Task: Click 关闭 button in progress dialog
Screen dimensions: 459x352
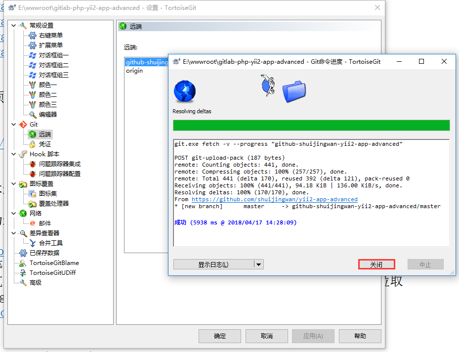Action: tap(376, 264)
